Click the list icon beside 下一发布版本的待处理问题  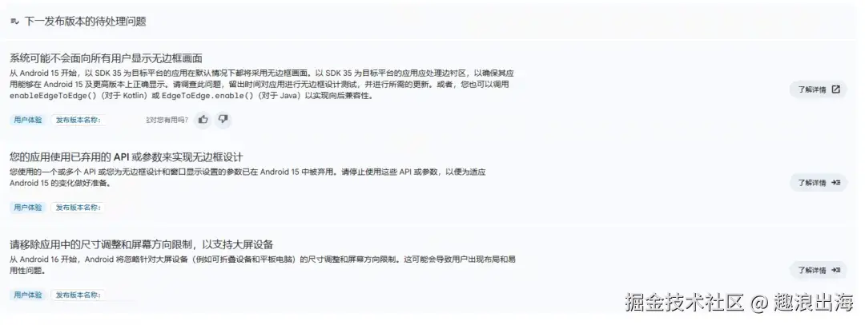15,22
